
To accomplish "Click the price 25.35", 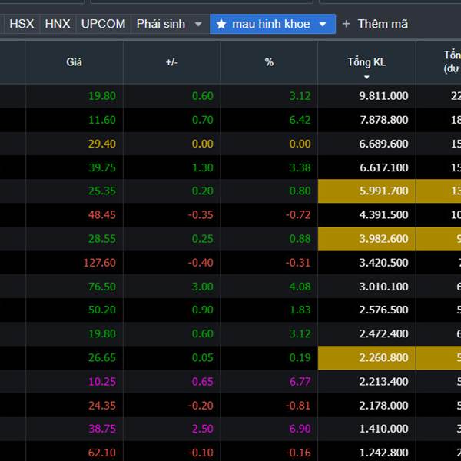I will [x=102, y=191].
